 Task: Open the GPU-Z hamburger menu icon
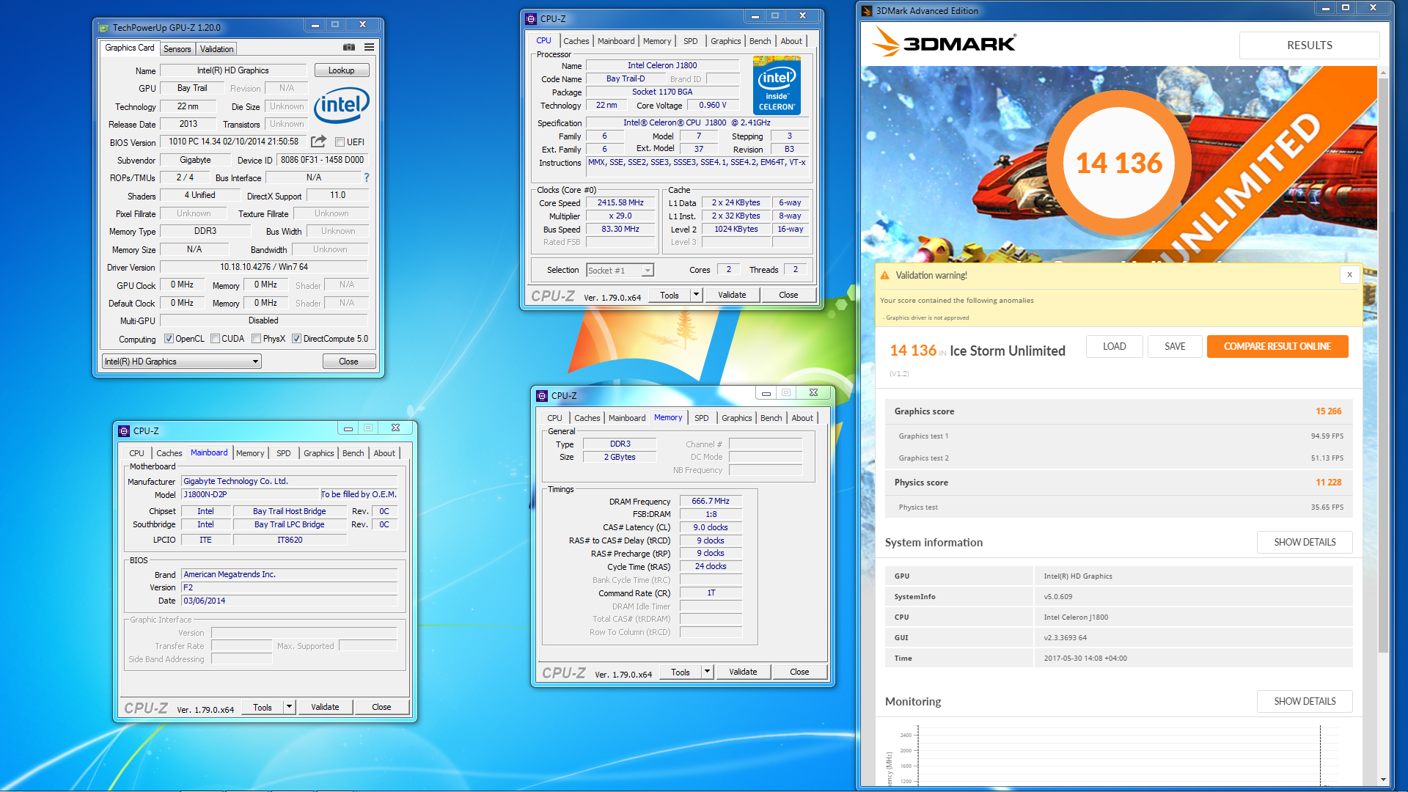370,47
